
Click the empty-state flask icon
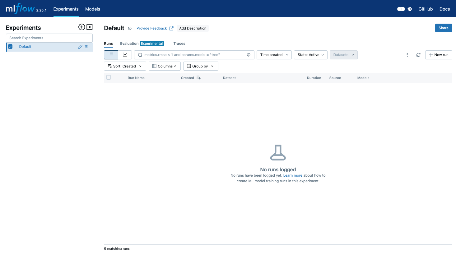coord(278,152)
